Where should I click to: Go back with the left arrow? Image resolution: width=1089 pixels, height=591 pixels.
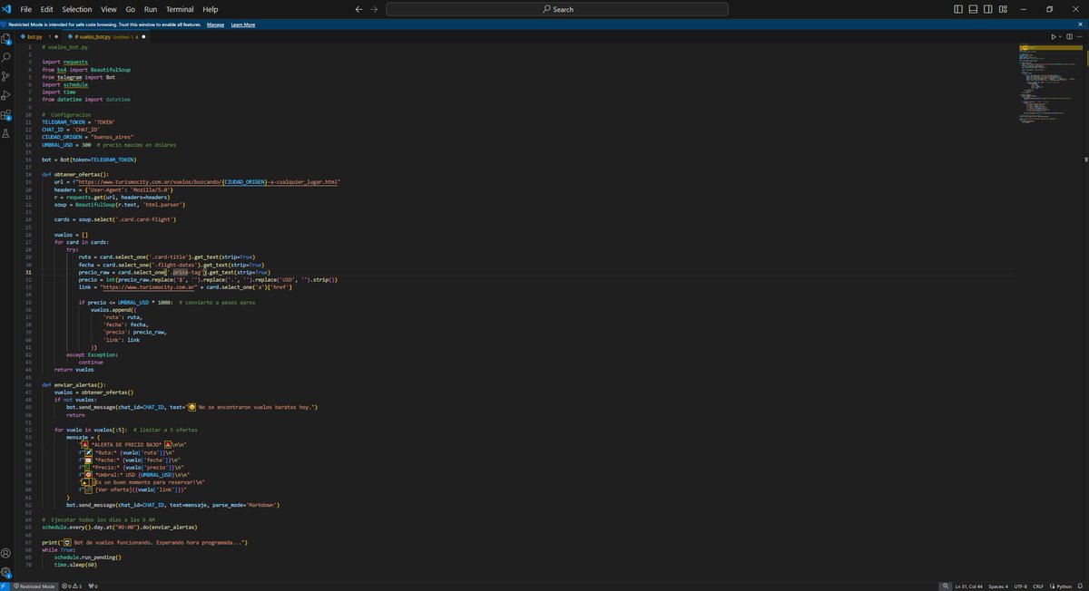[359, 9]
